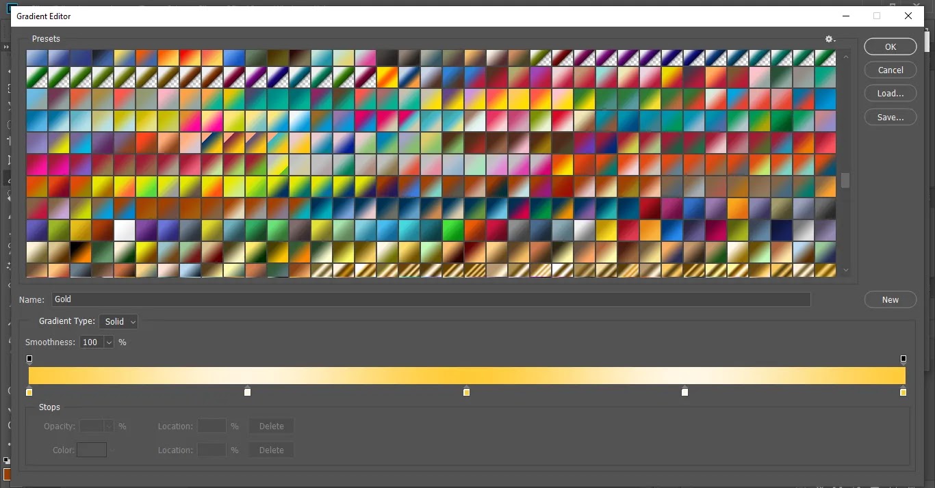Viewport: 935px width, 488px height.
Task: Select the first preset in top-left corner
Action: coord(37,58)
